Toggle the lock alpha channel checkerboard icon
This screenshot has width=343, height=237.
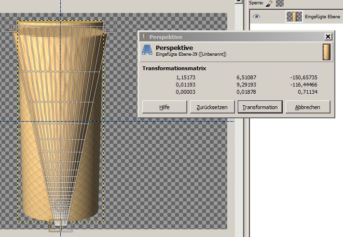tap(280, 3)
